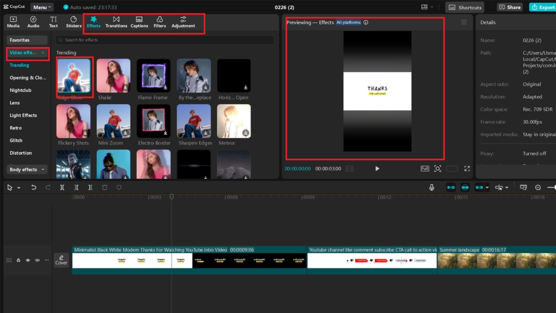Select the Edge Glow effect thumbnail
This screenshot has width=556, height=313.
tap(74, 76)
